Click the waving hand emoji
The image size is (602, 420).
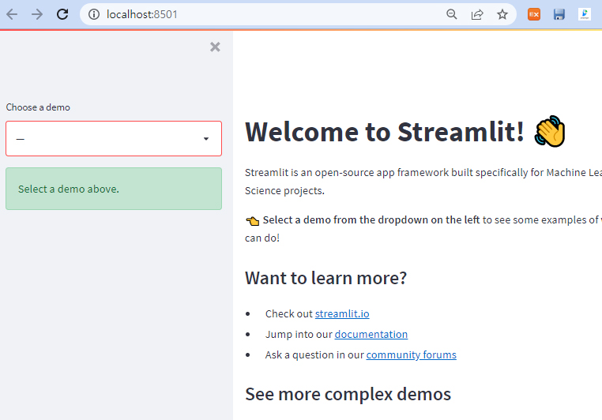(550, 131)
